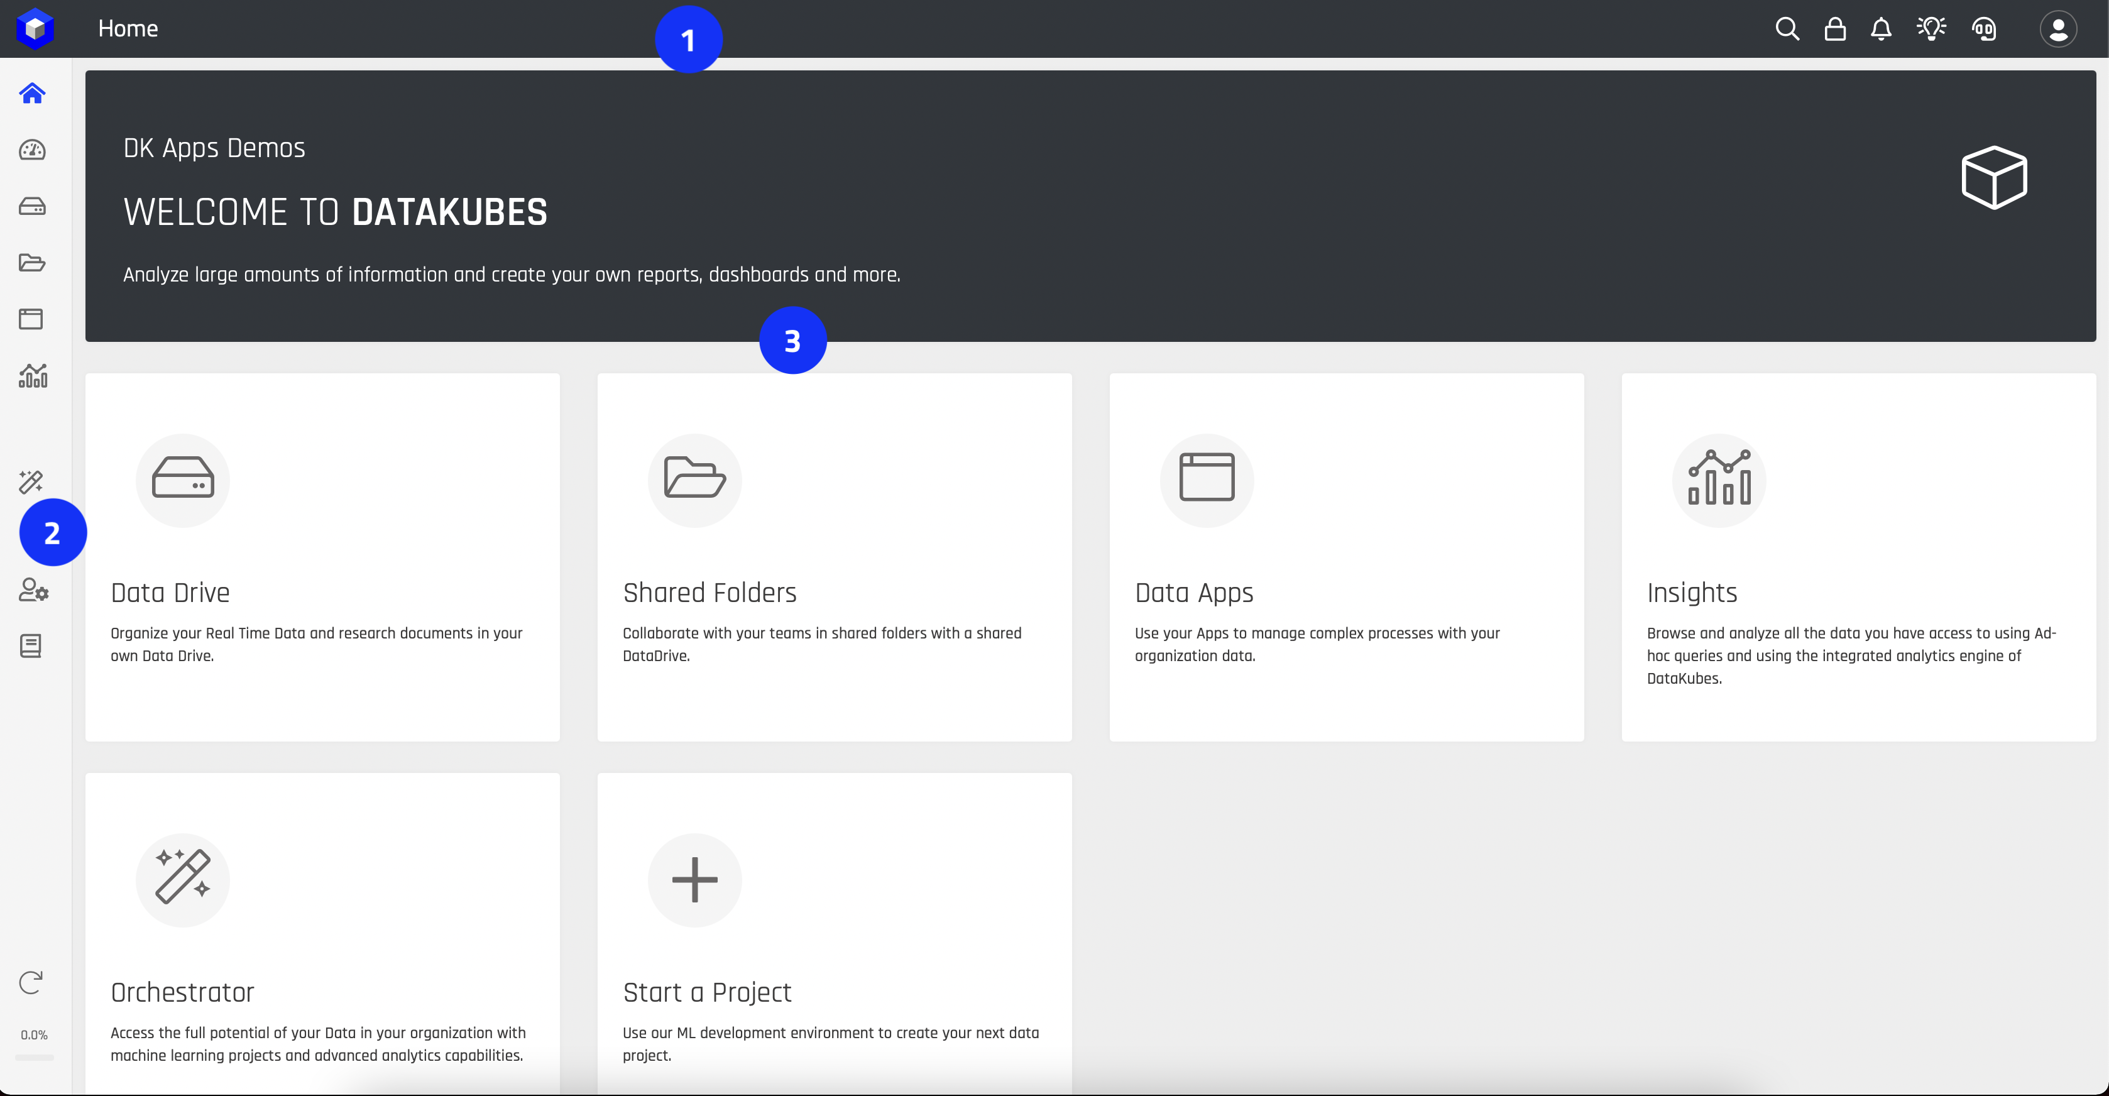The image size is (2109, 1096).
Task: Click the DataKubes logo in top-left
Action: coord(35,29)
